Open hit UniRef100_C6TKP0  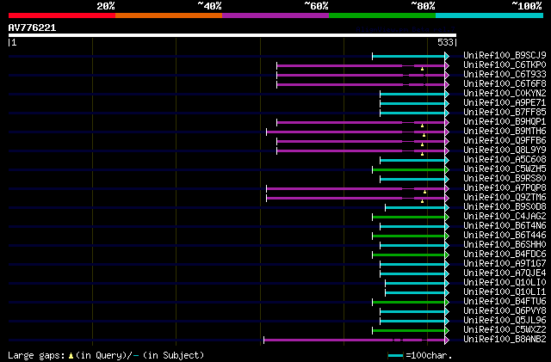[x=505, y=64]
